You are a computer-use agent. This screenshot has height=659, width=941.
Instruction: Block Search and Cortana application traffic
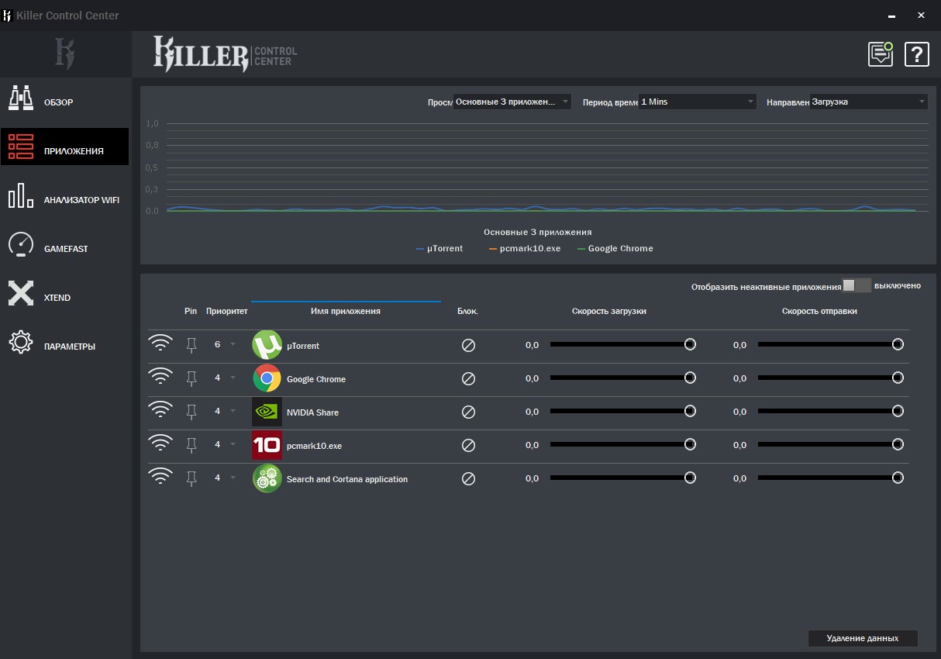point(468,479)
